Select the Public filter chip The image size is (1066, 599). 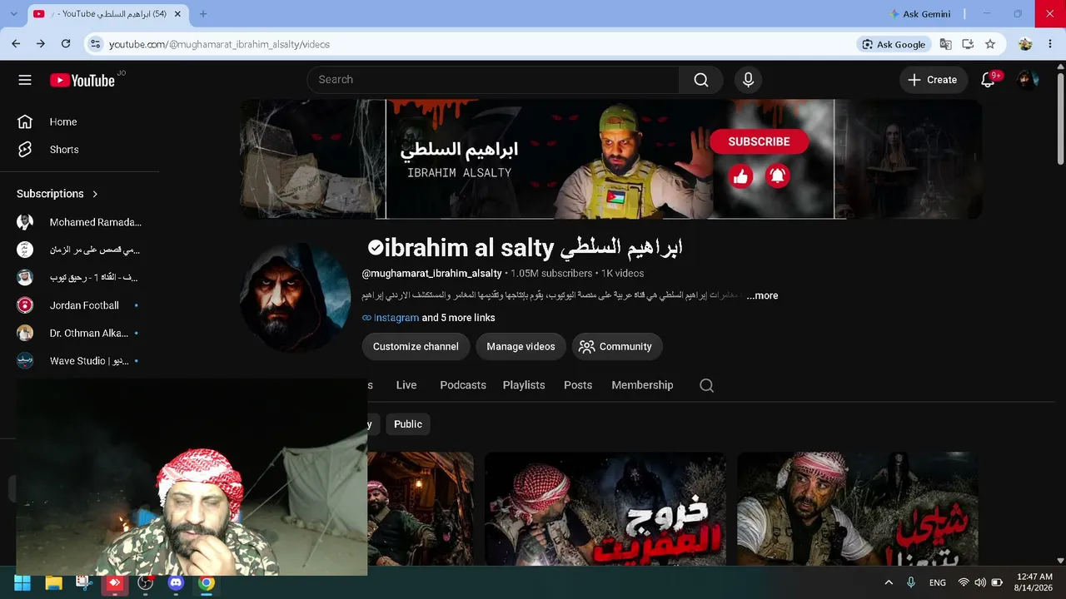pos(408,424)
